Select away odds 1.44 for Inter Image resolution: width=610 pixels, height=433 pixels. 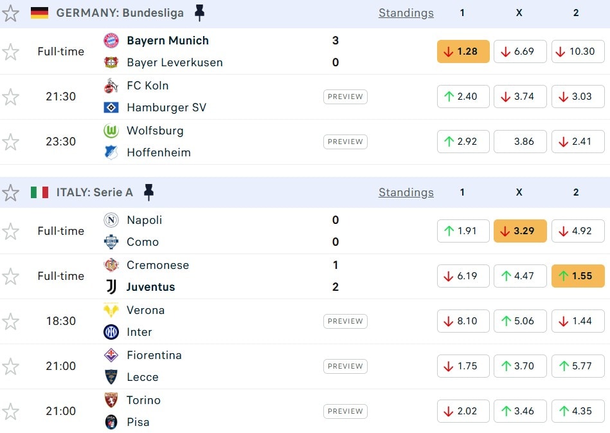click(577, 321)
